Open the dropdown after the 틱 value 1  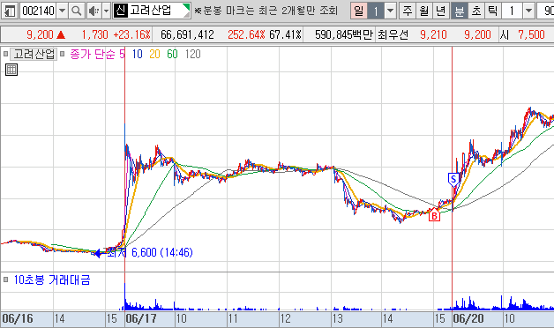click(528, 11)
